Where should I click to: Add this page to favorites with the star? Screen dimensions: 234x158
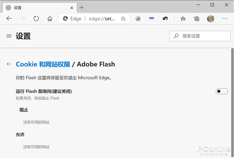123,19
